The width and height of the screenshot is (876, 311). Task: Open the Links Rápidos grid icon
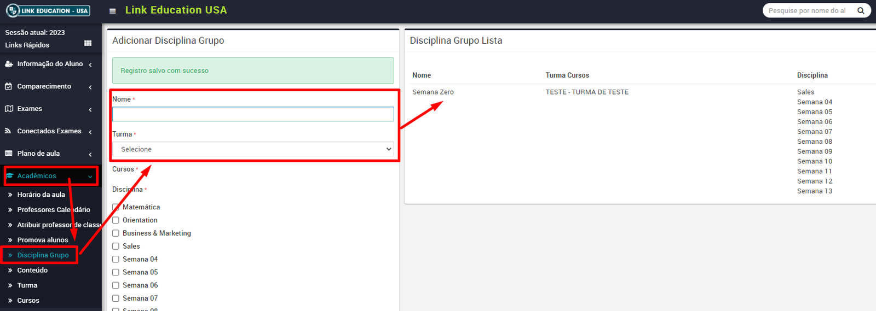(x=88, y=43)
